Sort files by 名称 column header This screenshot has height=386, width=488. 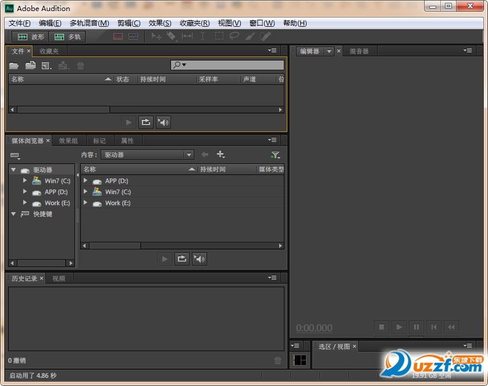(x=61, y=79)
